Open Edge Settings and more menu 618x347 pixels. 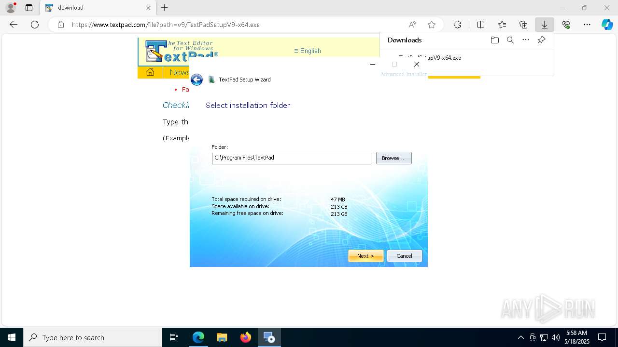pos(587,25)
